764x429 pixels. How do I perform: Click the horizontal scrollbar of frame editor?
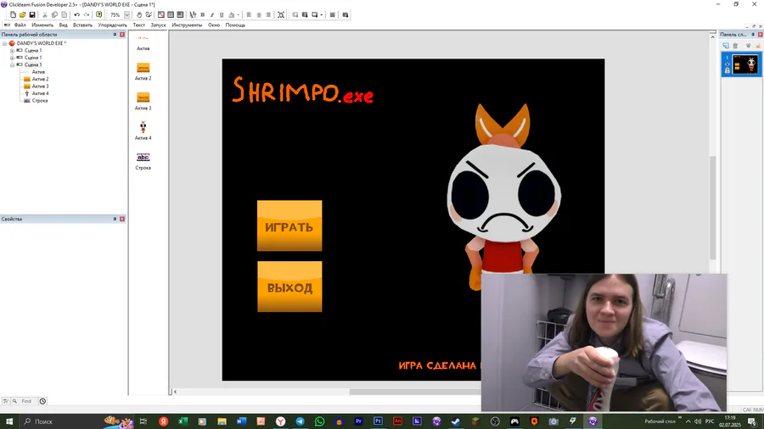(x=414, y=392)
